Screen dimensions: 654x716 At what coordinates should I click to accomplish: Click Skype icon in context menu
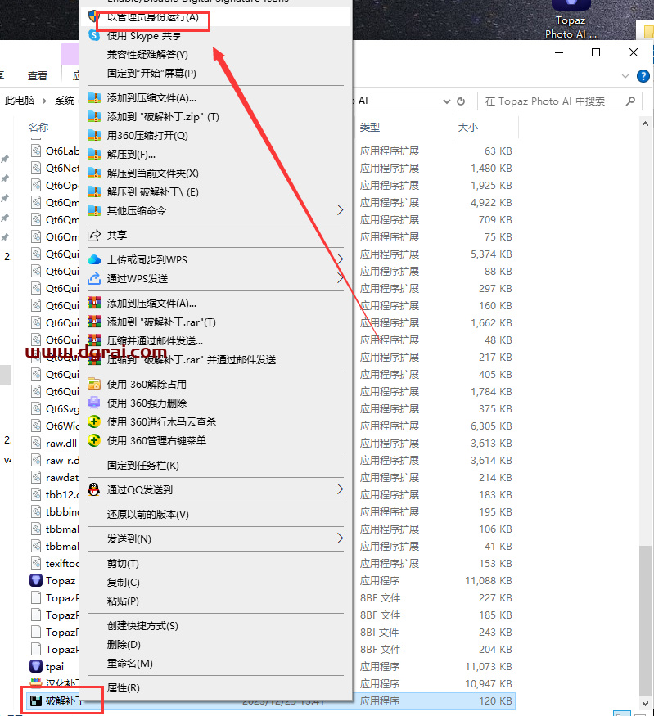coord(94,36)
